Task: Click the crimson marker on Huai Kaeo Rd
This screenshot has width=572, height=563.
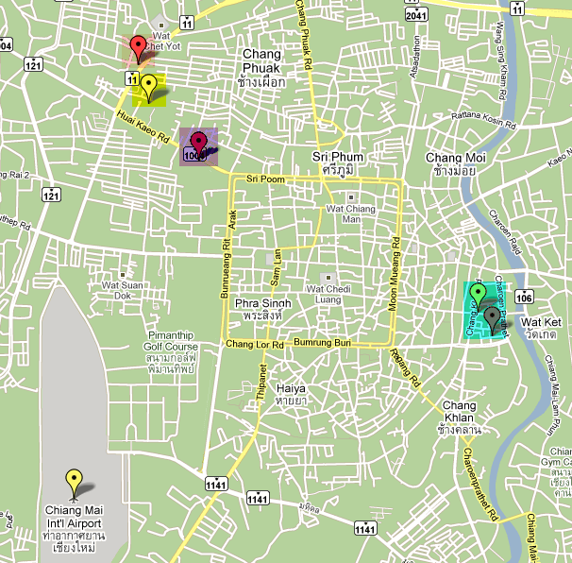Action: click(198, 146)
